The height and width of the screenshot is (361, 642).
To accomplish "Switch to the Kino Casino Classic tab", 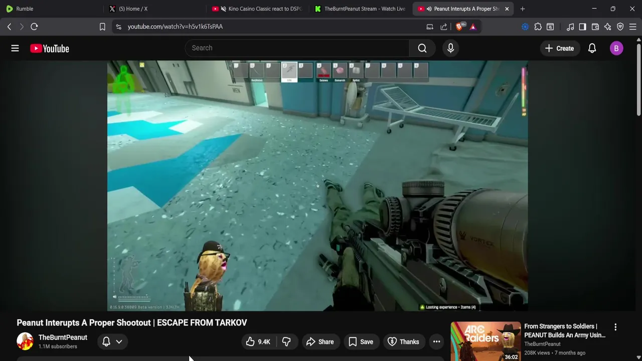I will (257, 9).
